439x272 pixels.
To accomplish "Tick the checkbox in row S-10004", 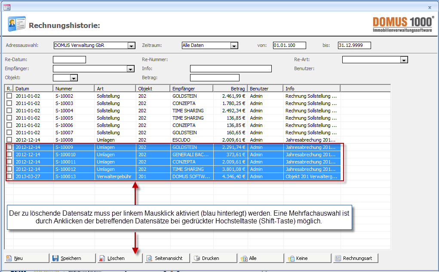I will click(9, 110).
